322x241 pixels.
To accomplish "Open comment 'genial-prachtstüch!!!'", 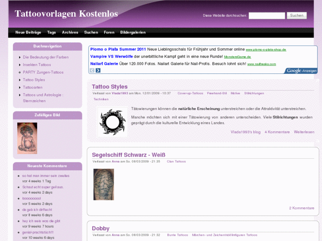I will pyautogui.click(x=38, y=232).
